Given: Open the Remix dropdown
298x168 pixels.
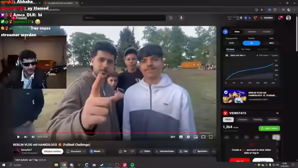Looking at the screenshot, I should pyautogui.click(x=97, y=151).
